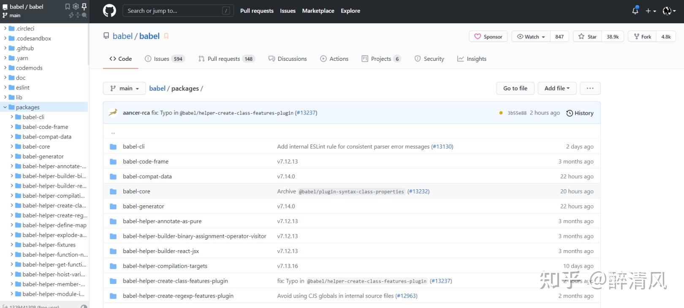Open the Watch dropdown
This screenshot has height=308, width=684.
(x=531, y=37)
